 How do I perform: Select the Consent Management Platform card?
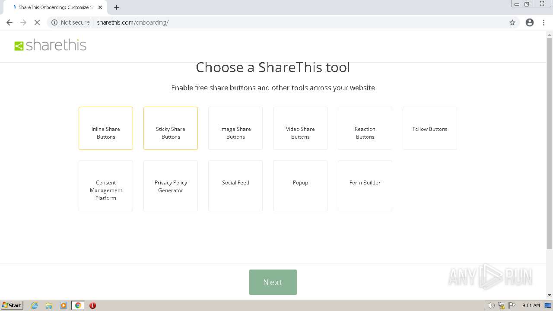(x=106, y=186)
